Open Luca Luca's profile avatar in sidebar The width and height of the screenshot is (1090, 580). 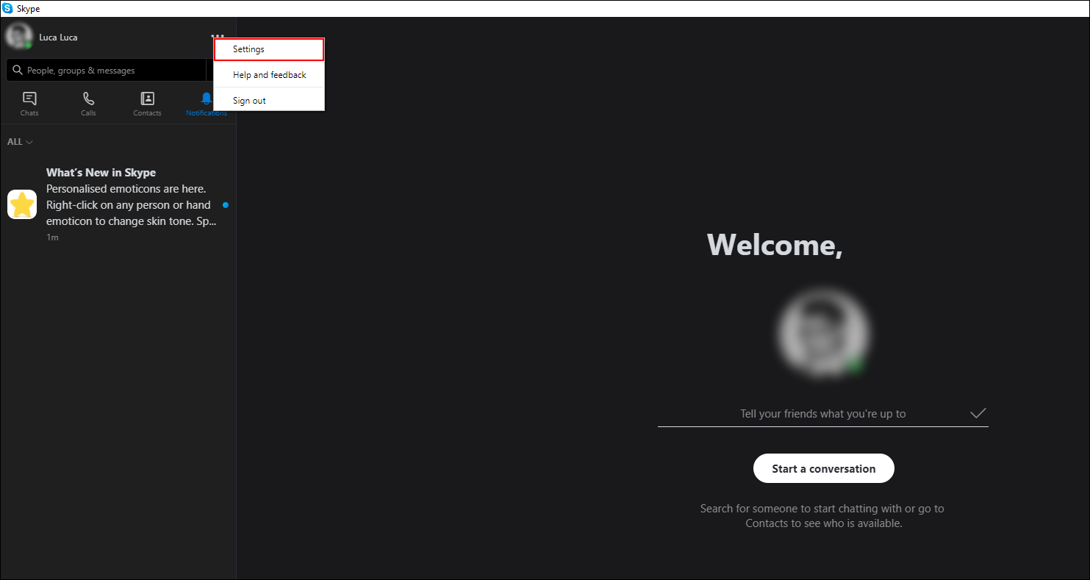(18, 36)
